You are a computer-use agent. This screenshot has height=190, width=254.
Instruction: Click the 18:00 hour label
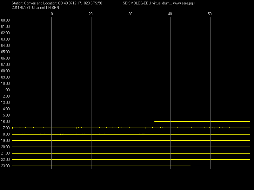[x=5, y=134]
